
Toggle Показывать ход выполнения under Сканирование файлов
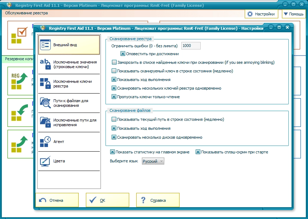(114, 128)
